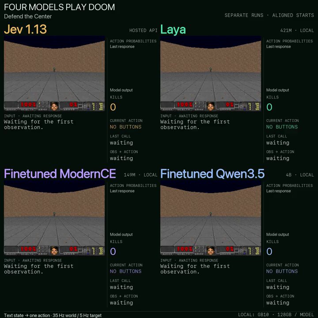Select the 'Finetuned Qwen3.5' model heading
The width and height of the screenshot is (318, 318).
coord(212,174)
